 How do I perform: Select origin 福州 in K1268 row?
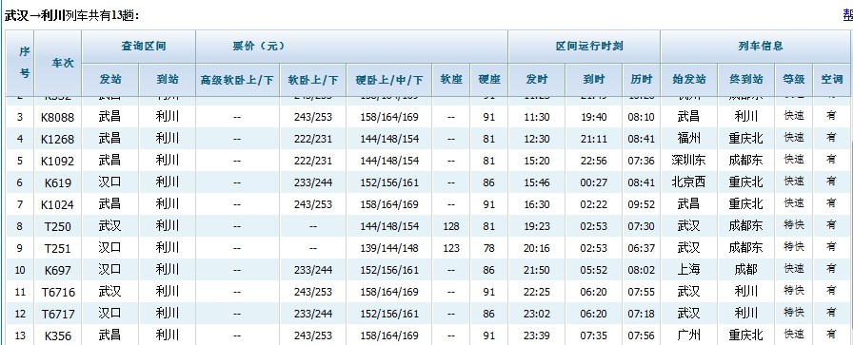(689, 139)
